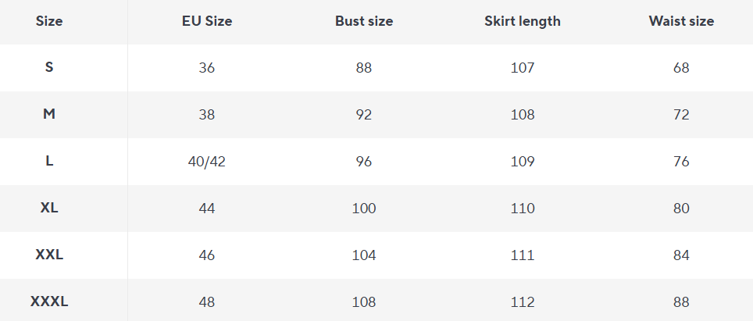
Task: Select bust size 100 cell
Action: tap(364, 209)
